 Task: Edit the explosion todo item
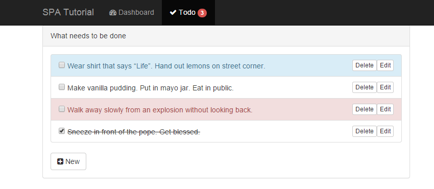[x=385, y=109]
